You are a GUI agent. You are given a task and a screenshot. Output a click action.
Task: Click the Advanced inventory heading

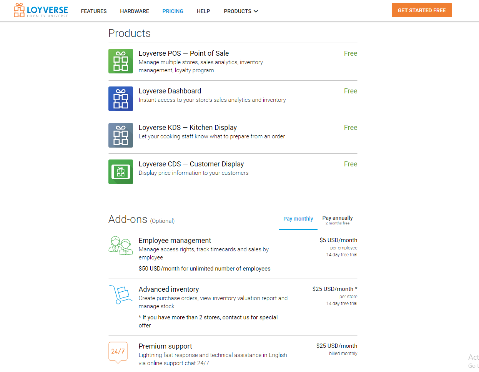pyautogui.click(x=169, y=289)
